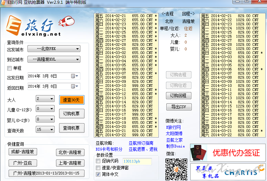Click the 查询机票 button
This screenshot has height=181, width=267.
click(x=72, y=128)
